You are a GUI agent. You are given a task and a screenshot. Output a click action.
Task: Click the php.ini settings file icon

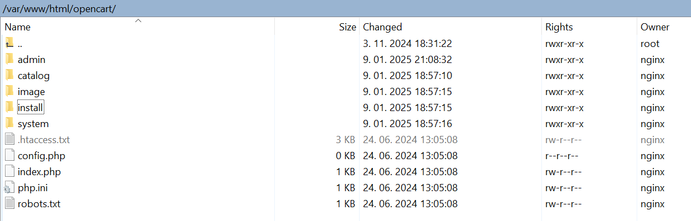point(9,188)
